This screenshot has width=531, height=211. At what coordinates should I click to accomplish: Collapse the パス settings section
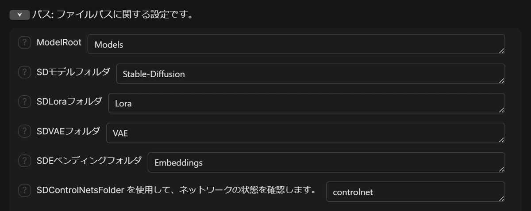point(19,15)
